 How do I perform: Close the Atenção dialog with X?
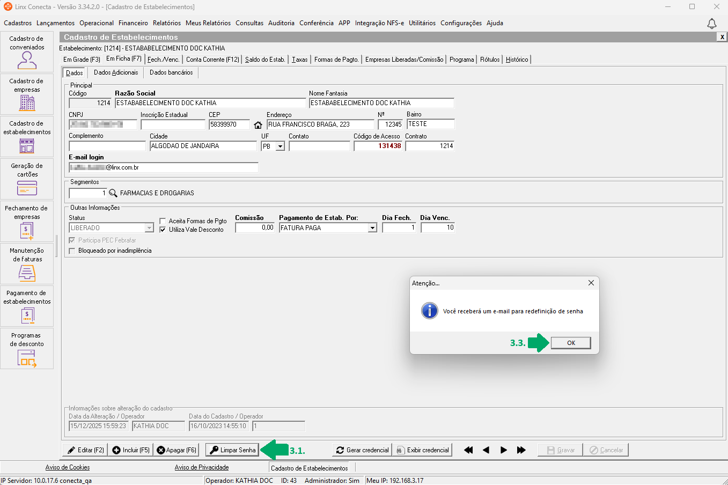pos(591,283)
